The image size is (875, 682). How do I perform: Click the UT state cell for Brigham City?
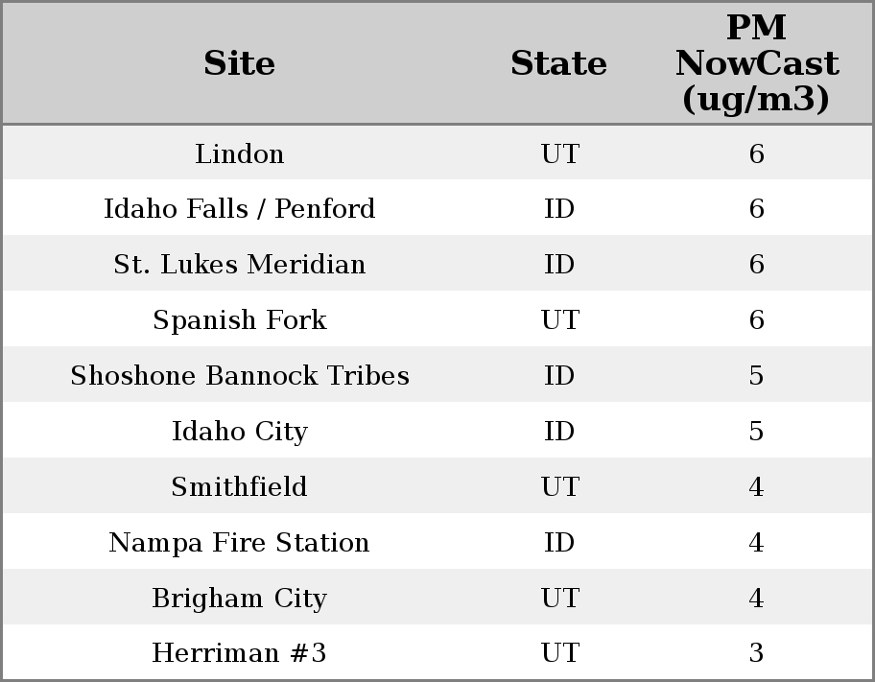pos(559,599)
